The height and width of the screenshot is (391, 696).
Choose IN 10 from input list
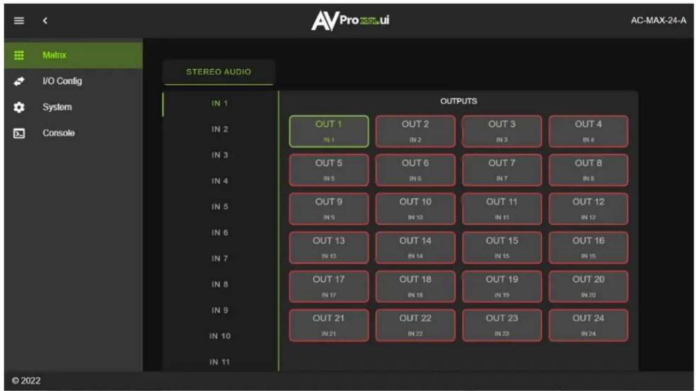220,336
